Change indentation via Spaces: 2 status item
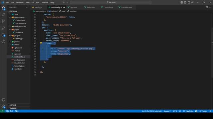Screen dimensions: 213x119 (167, 111)
